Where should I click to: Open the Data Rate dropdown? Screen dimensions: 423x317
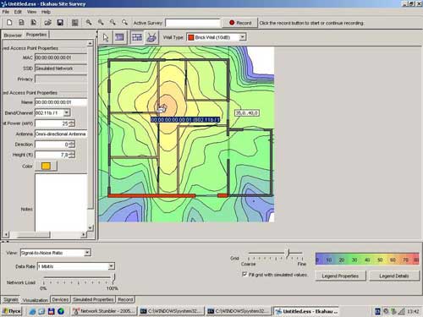112,266
